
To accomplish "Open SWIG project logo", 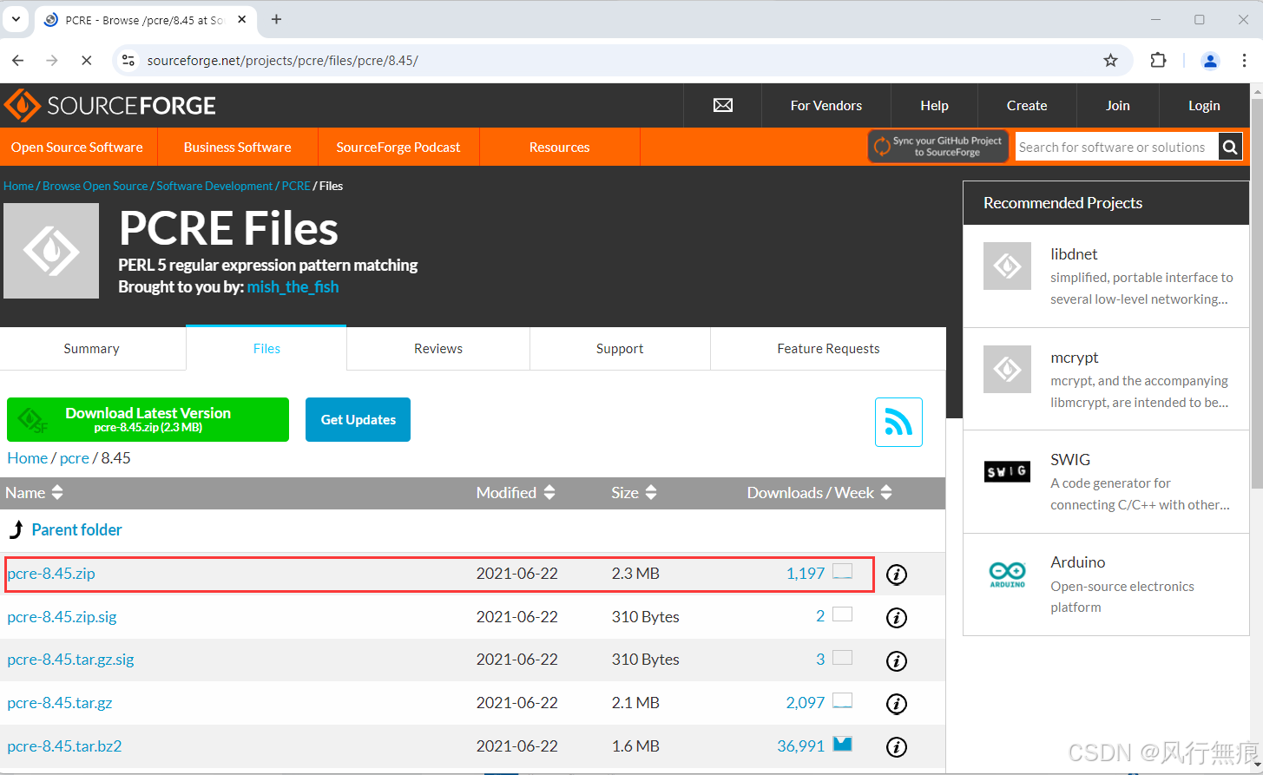I will point(1007,471).
